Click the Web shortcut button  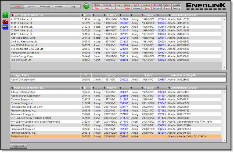point(107,8)
